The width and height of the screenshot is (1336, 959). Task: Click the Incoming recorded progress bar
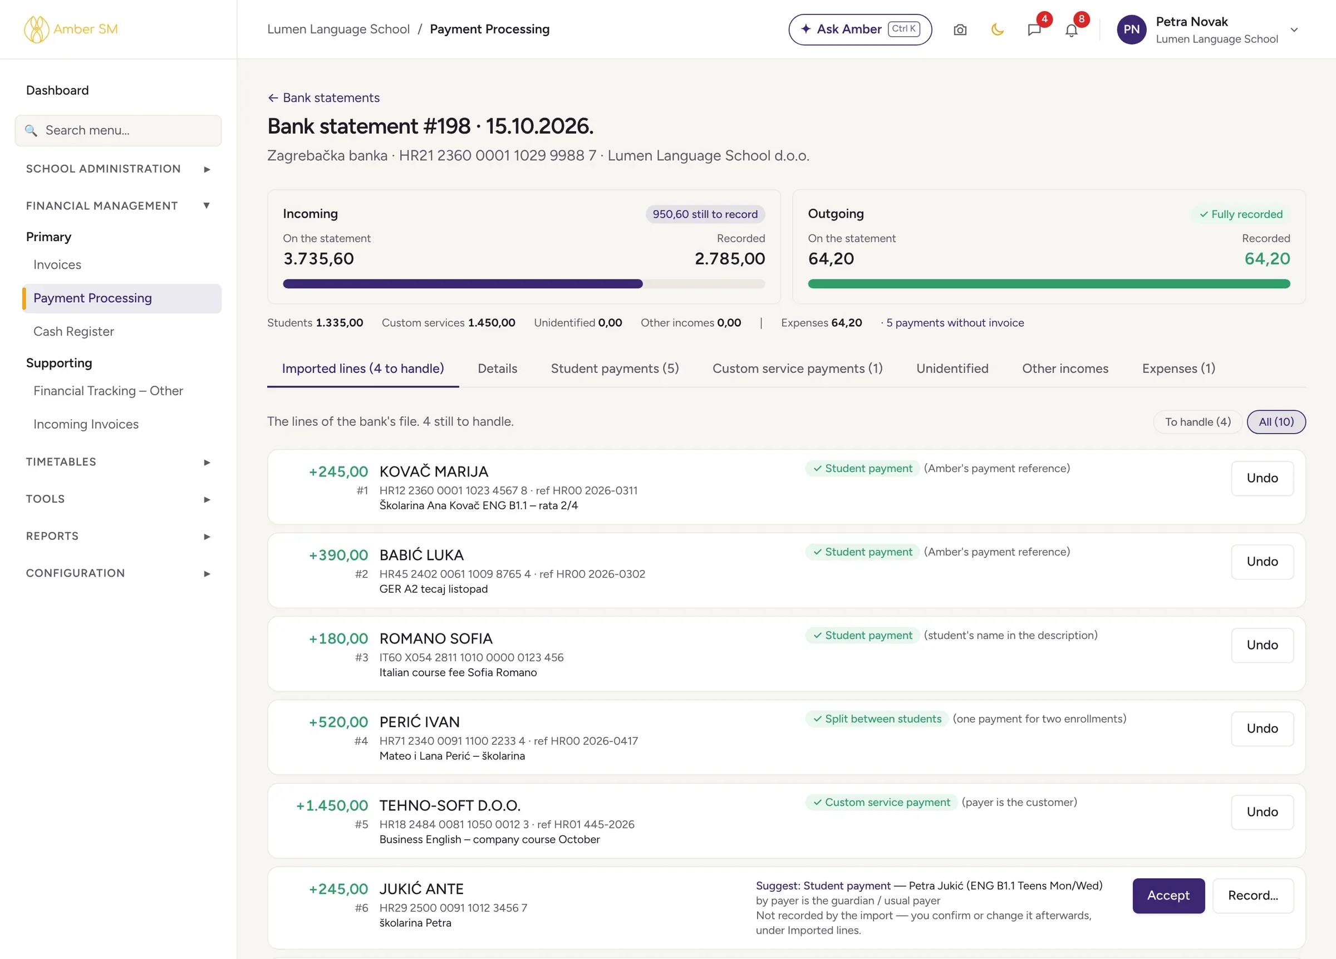coord(524,284)
